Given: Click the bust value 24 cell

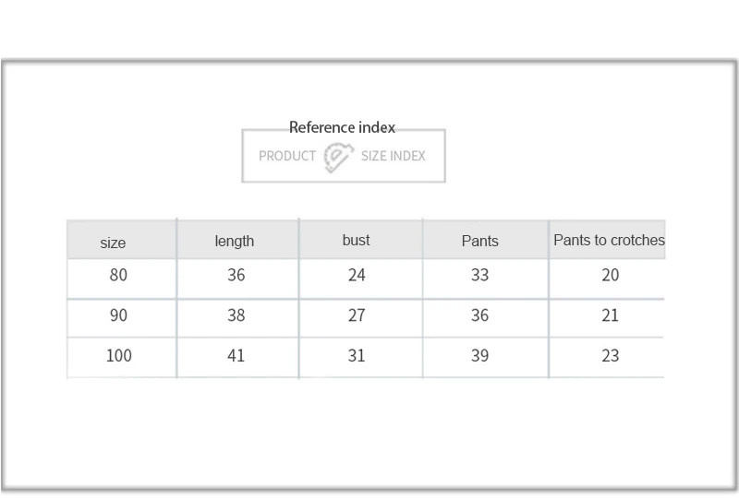Looking at the screenshot, I should tap(357, 275).
